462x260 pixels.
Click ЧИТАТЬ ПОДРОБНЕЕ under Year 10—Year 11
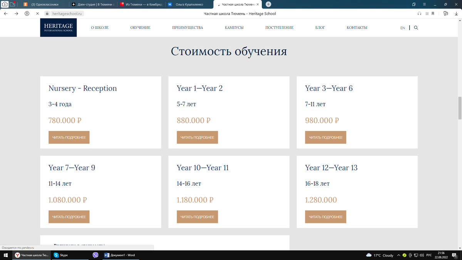click(197, 217)
